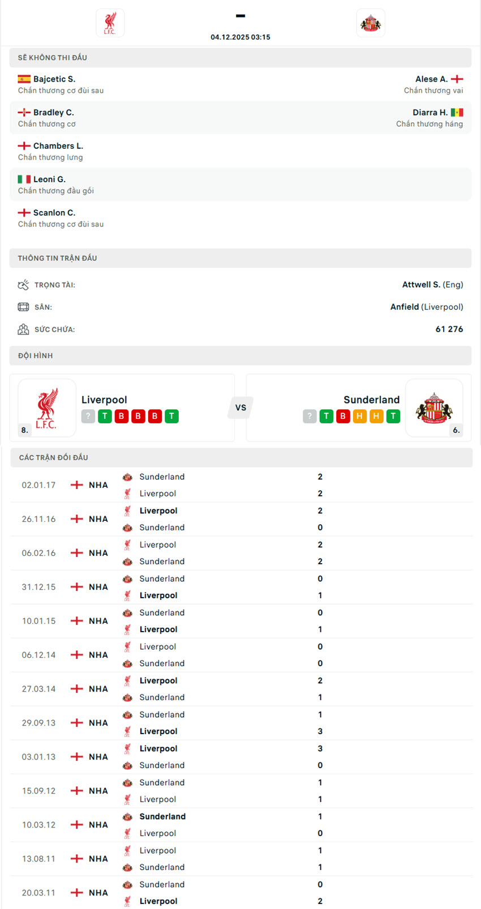Collapse the CÁC TRẬN ĐỐI ĐẦU section
The image size is (481, 909).
point(240,457)
